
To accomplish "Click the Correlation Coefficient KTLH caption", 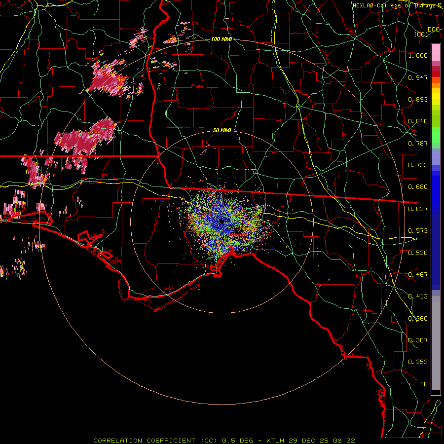I will coord(224,441).
